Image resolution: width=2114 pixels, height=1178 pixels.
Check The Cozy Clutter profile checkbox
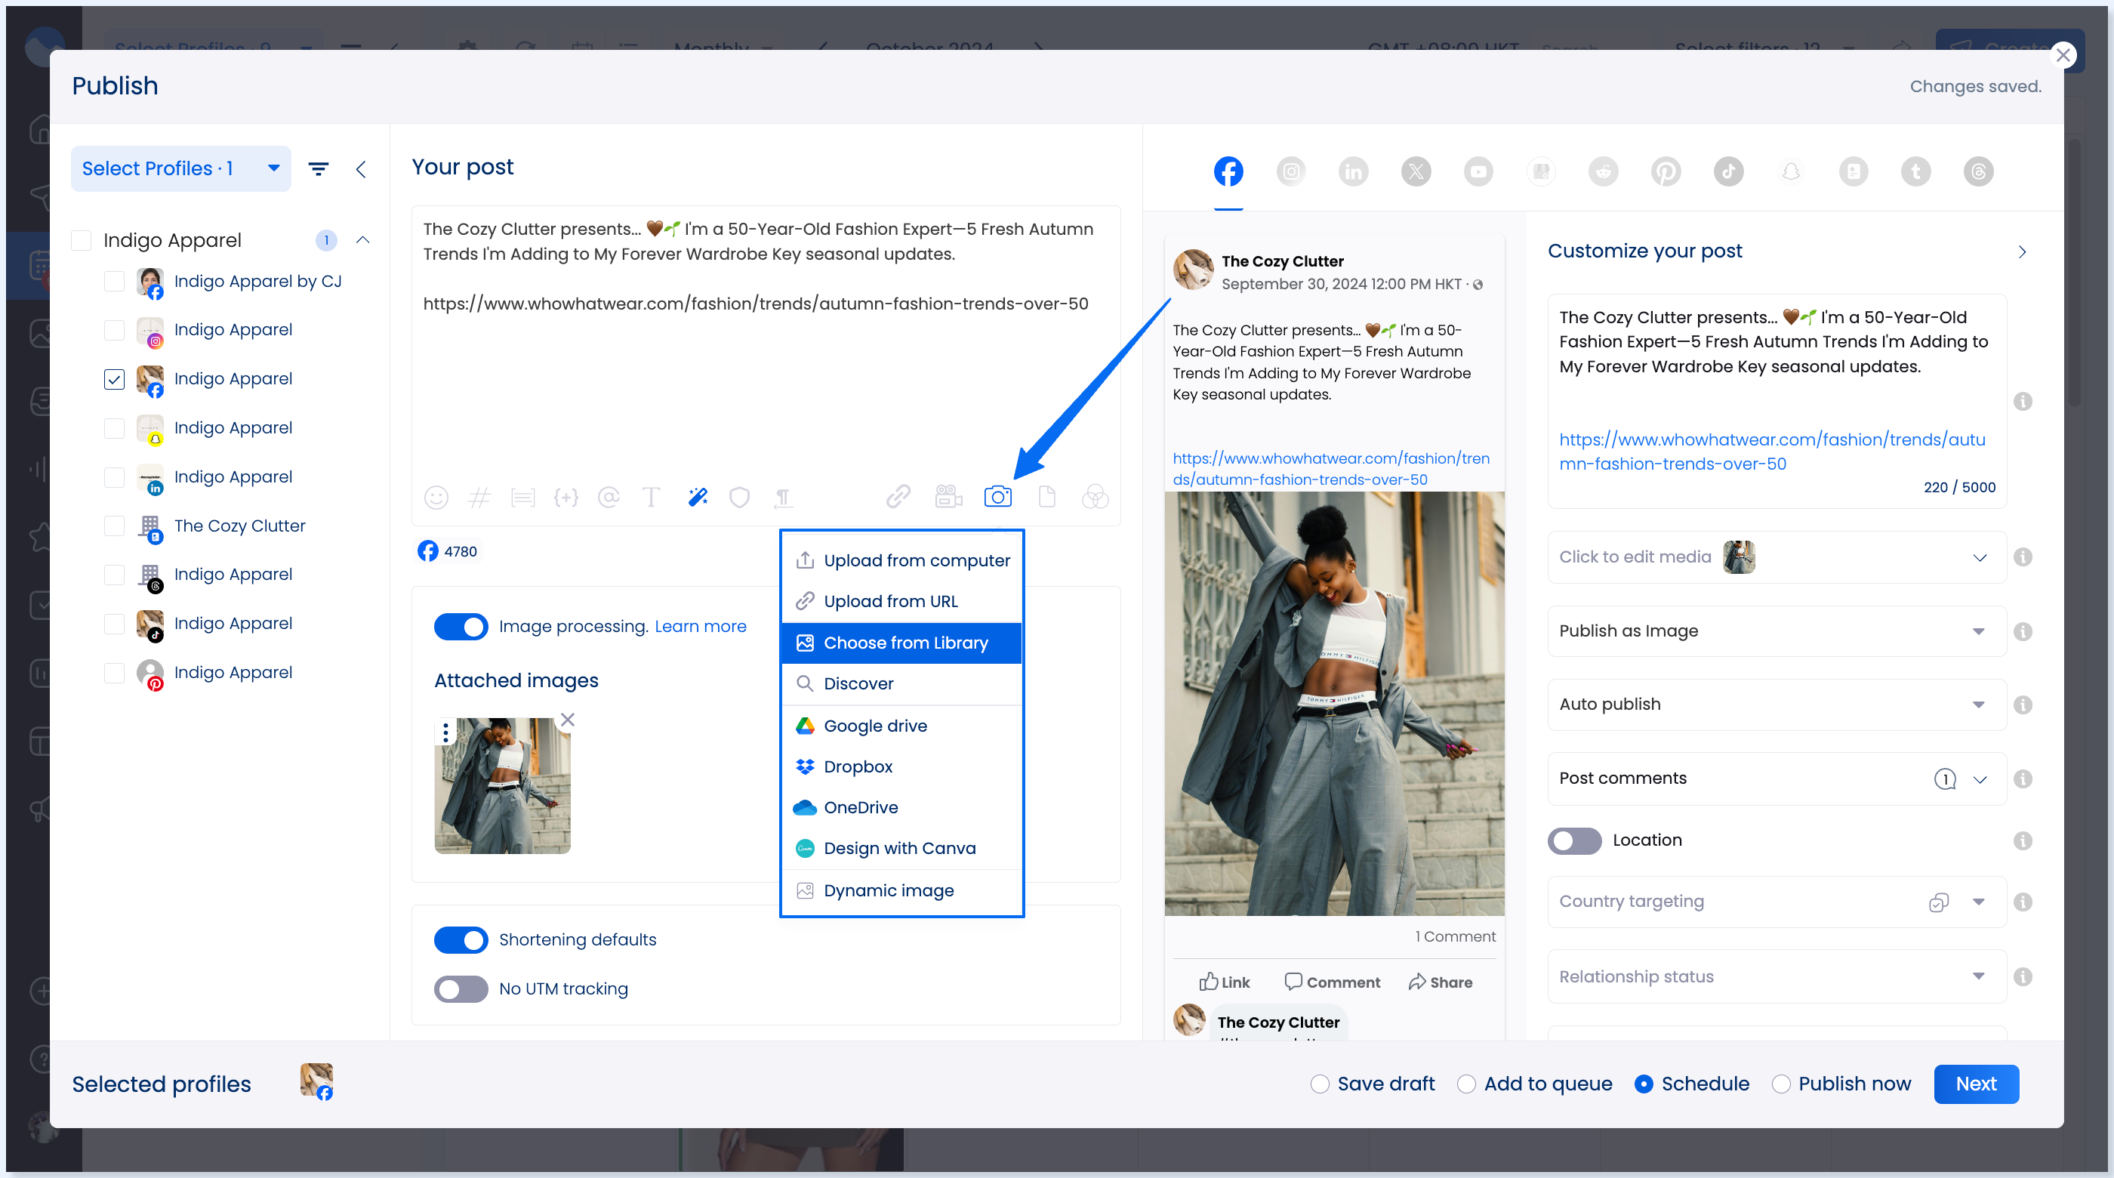(114, 526)
